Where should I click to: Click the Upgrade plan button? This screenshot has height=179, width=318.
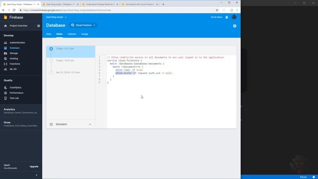pyautogui.click(x=34, y=167)
